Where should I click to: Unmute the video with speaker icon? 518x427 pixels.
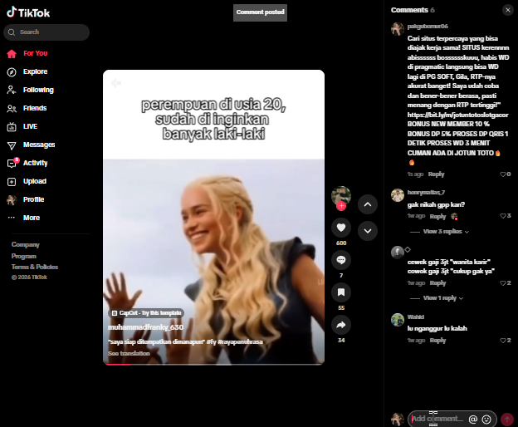coord(116,82)
